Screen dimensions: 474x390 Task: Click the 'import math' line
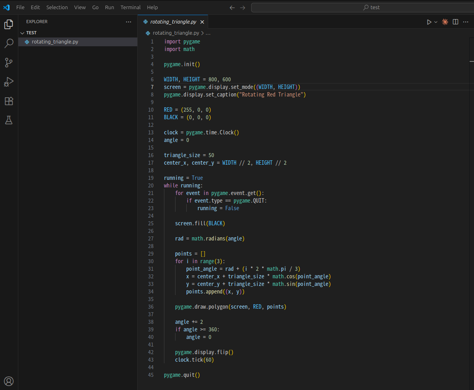(179, 49)
